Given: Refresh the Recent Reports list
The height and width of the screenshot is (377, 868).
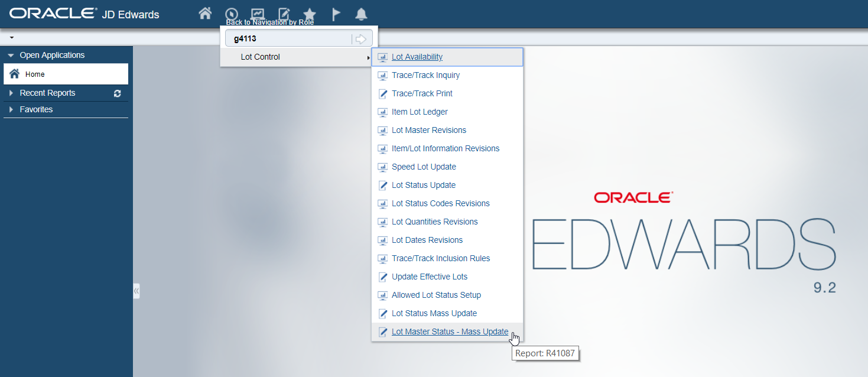Looking at the screenshot, I should (117, 93).
